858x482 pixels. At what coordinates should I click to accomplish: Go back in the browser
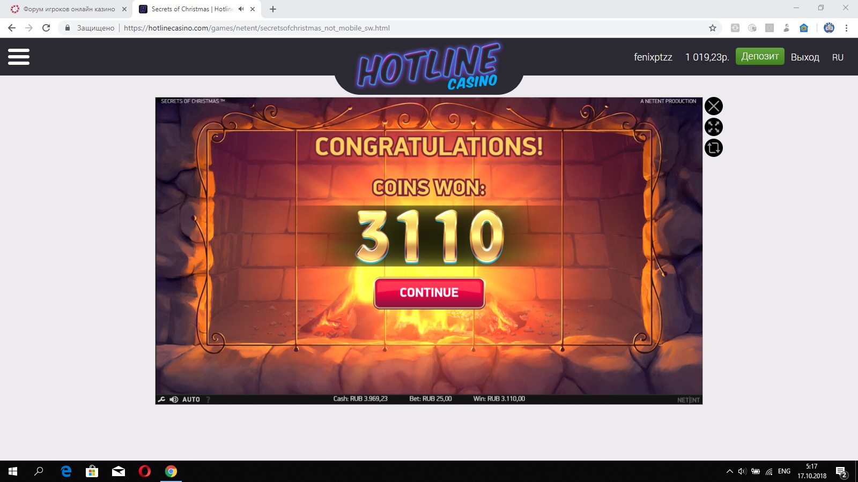coord(12,28)
